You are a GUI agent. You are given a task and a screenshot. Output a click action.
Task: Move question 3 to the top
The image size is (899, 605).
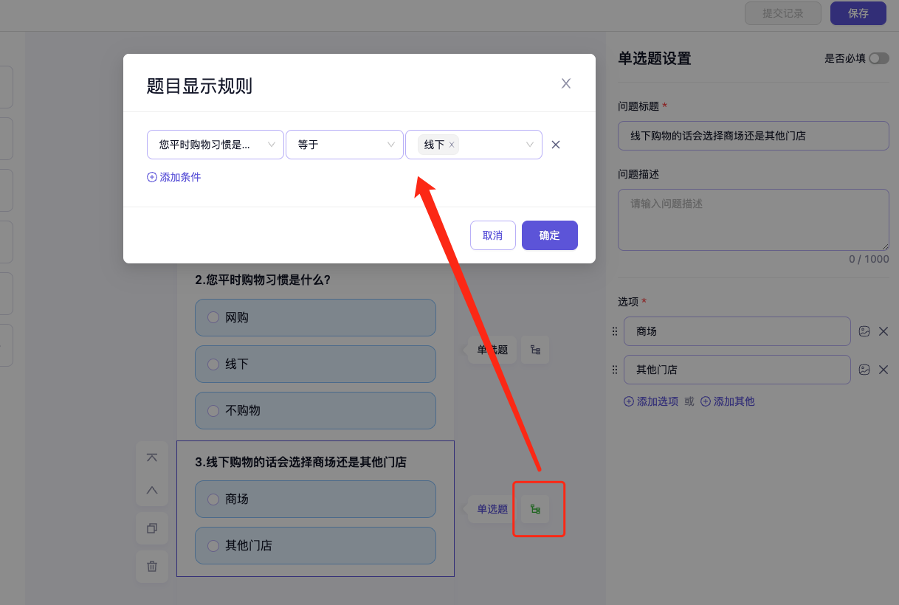(152, 457)
